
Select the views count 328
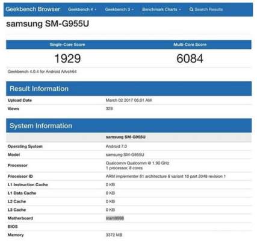click(109, 108)
